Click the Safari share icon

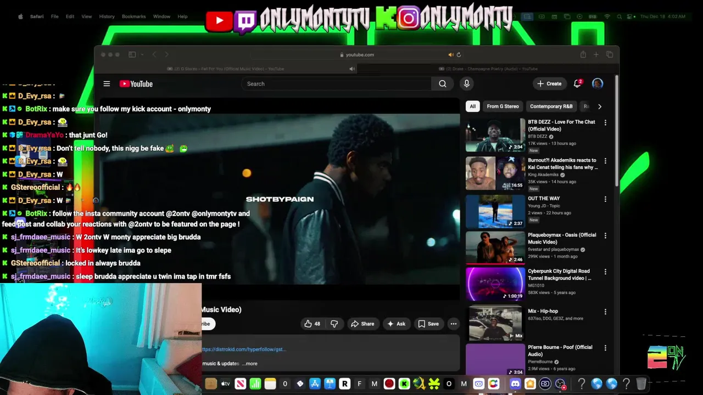(x=583, y=54)
